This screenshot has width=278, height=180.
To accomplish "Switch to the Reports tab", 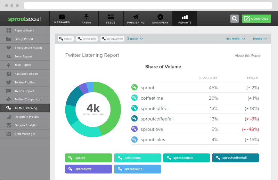I will tap(185, 19).
